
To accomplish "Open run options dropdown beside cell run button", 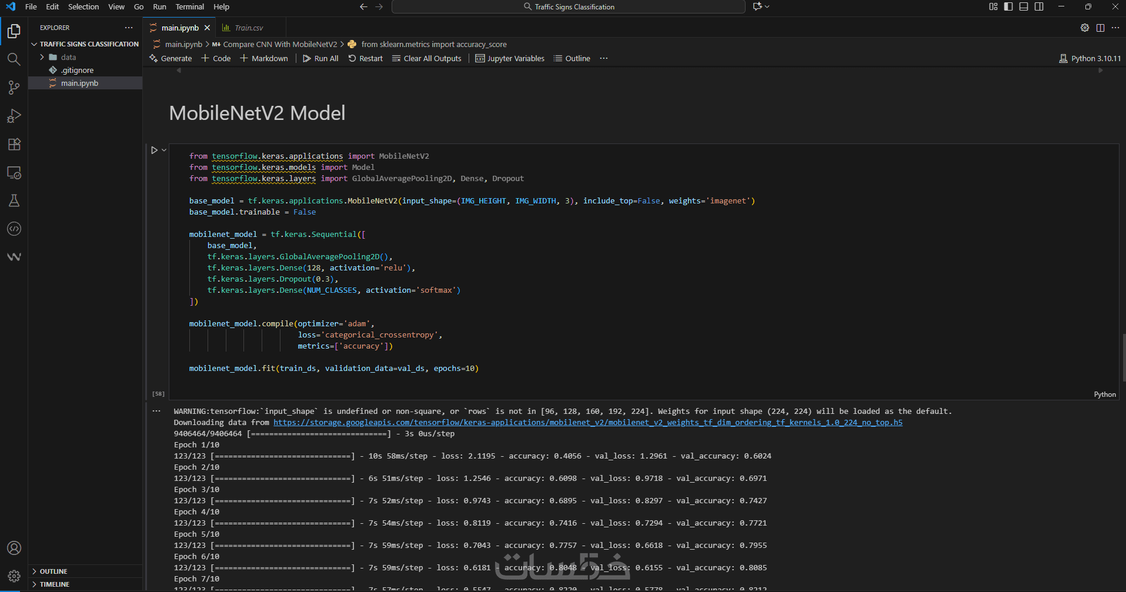I will point(164,150).
